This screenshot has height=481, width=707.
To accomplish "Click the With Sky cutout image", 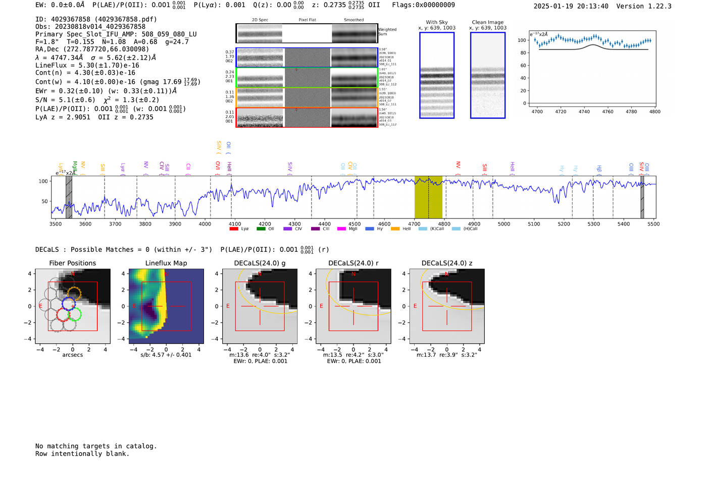I will point(437,75).
